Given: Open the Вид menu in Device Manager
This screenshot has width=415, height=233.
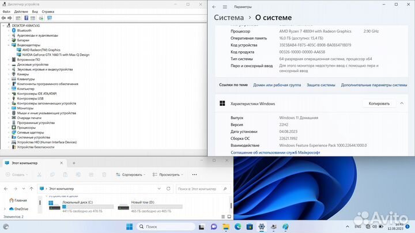Looking at the screenshot, I should 35,12.
